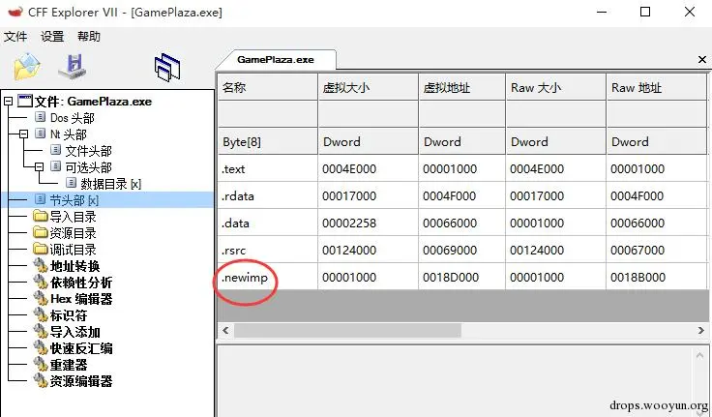Open the 地址转换 tool
The image size is (712, 417).
click(74, 266)
